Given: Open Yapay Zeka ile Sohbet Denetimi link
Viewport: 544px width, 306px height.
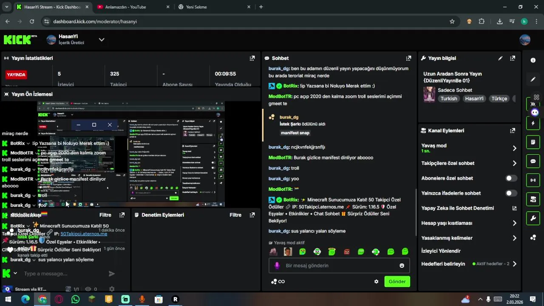Looking at the screenshot, I should click(469, 208).
